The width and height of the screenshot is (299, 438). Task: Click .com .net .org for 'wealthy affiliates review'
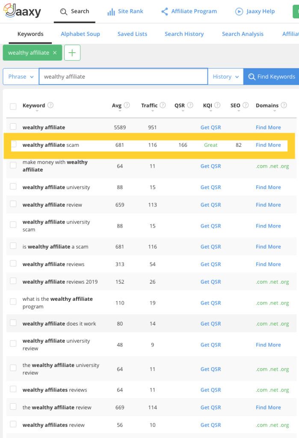coord(272,425)
